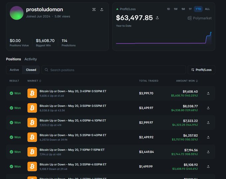Viewport: 226px width, 179px height.
Task: Open Bitcoin Up or Down 3:45PM-3:50PM market
Action: point(73,91)
